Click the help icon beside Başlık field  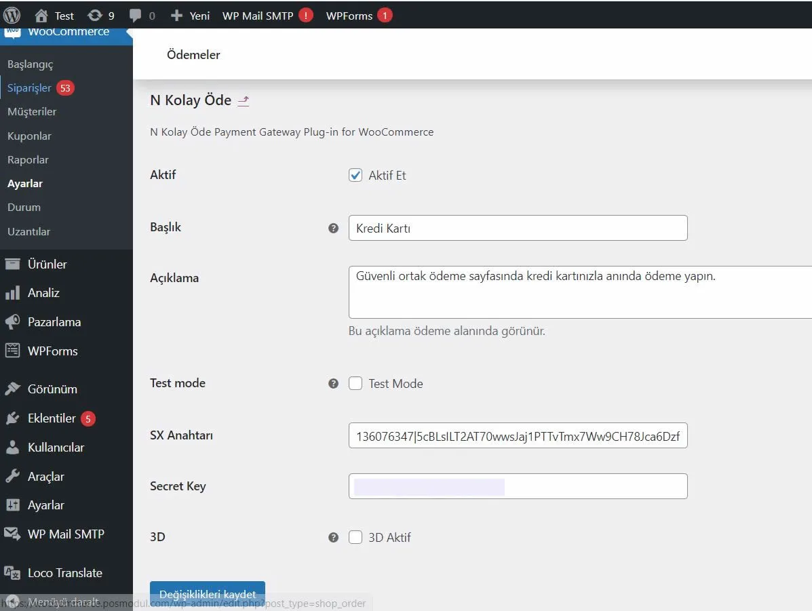[333, 229]
